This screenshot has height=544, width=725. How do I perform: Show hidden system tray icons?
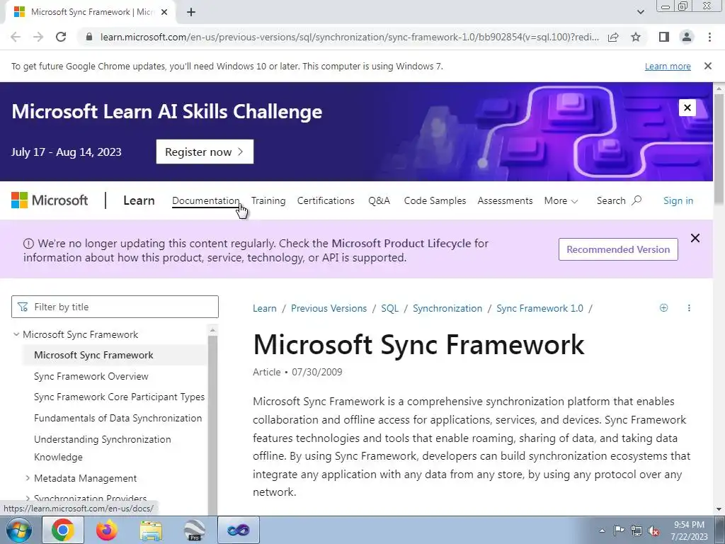602,531
